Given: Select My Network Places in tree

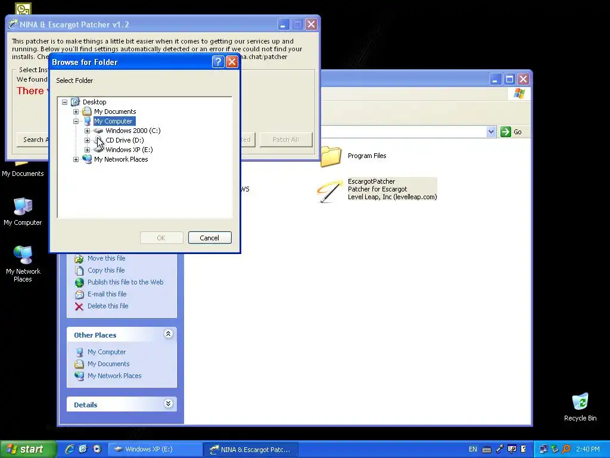Looking at the screenshot, I should click(x=121, y=159).
